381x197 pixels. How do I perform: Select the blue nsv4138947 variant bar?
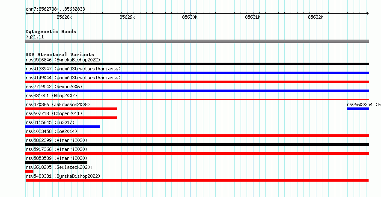point(197,73)
